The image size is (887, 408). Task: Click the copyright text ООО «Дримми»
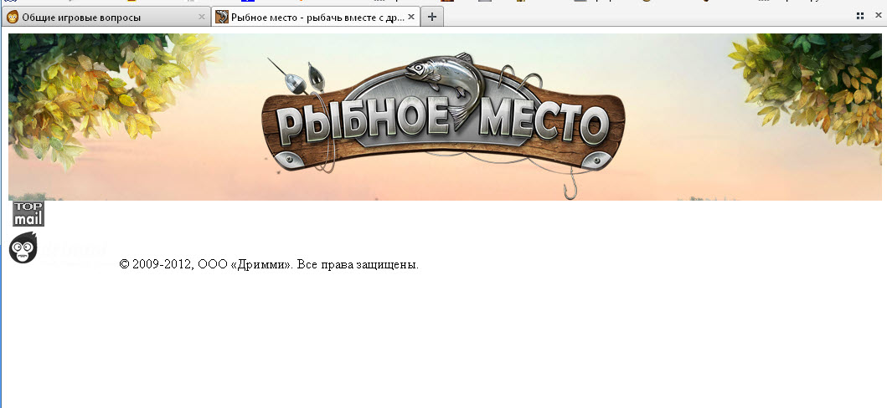pos(269,264)
